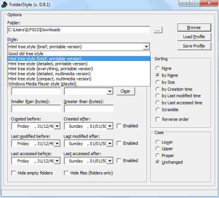Click the Load Profile button
Screen dimensions: 219x198
click(x=194, y=37)
